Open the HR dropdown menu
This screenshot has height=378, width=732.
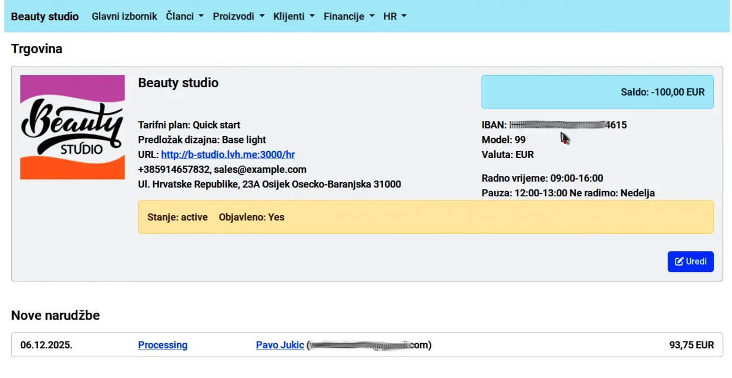(x=394, y=16)
